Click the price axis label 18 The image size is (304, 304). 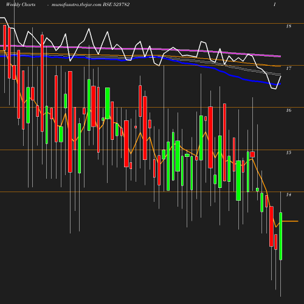[289, 26]
